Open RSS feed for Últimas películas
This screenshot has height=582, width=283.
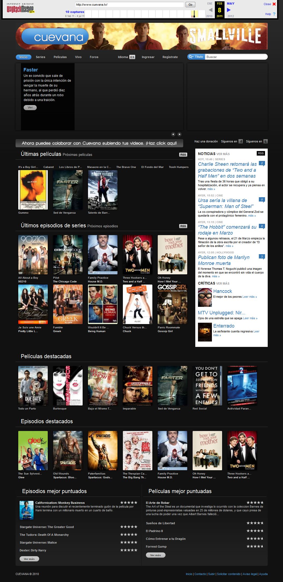183,155
